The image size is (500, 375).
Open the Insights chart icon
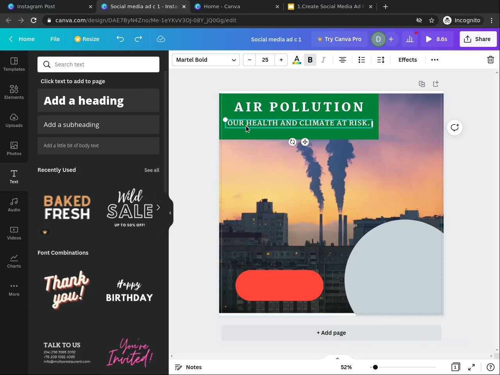click(410, 39)
